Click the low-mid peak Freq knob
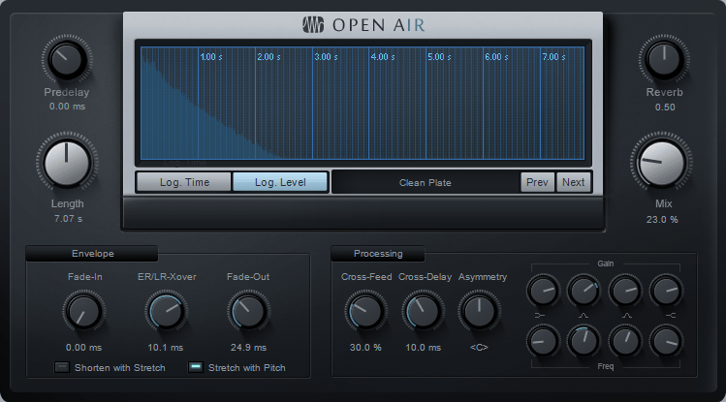 [584, 341]
